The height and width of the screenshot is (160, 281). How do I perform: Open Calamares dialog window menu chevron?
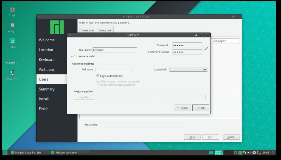(x=70, y=35)
